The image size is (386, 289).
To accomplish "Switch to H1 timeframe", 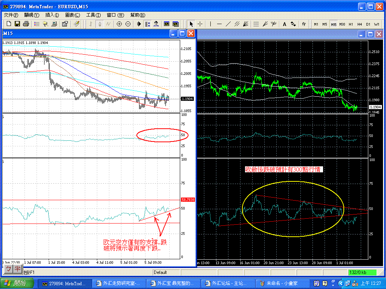I will click(x=351, y=24).
